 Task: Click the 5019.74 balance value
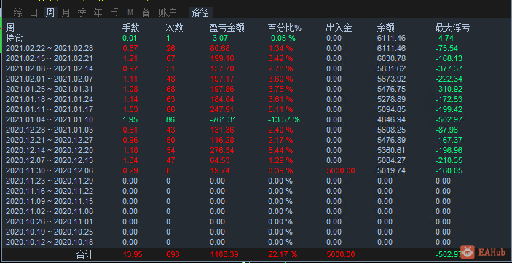click(391, 170)
